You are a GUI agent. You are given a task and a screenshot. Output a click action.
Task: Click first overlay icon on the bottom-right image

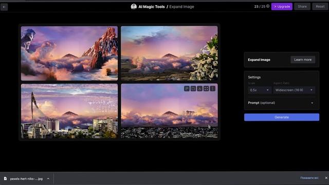coord(187,89)
